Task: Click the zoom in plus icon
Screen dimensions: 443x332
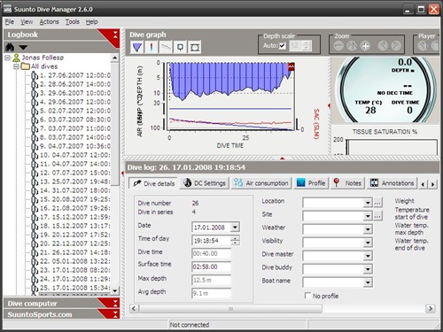Action: (365, 46)
